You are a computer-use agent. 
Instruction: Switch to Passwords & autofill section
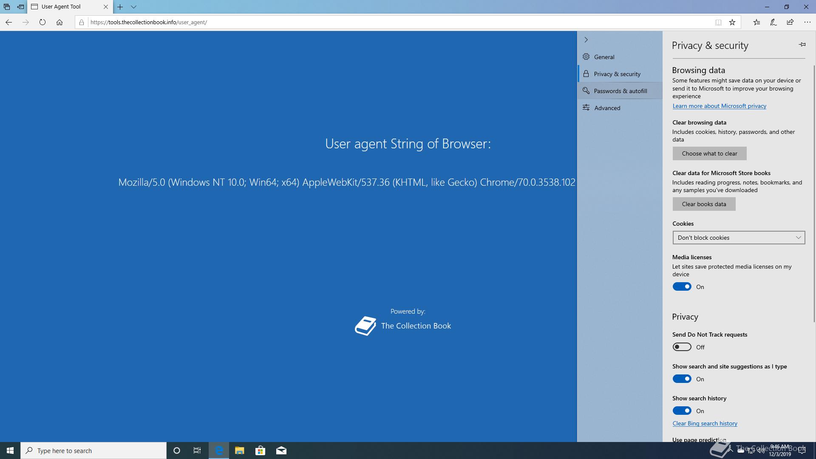620,91
